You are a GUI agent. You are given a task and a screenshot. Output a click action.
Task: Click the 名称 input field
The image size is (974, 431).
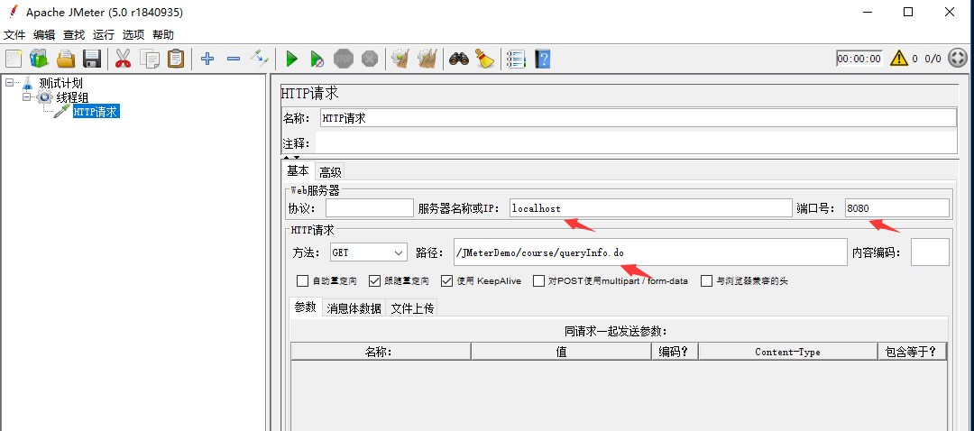(x=638, y=118)
